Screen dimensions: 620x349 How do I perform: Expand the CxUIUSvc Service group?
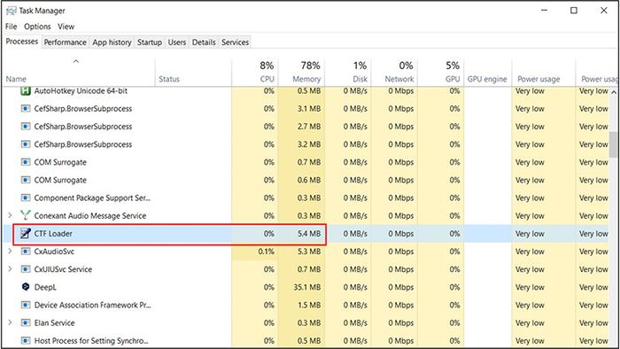tap(10, 269)
